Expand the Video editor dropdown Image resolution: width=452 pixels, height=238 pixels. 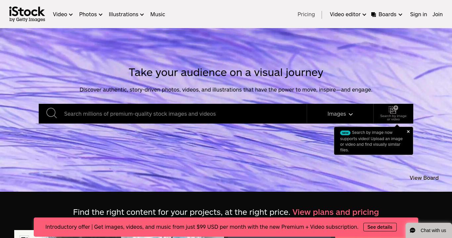(348, 14)
